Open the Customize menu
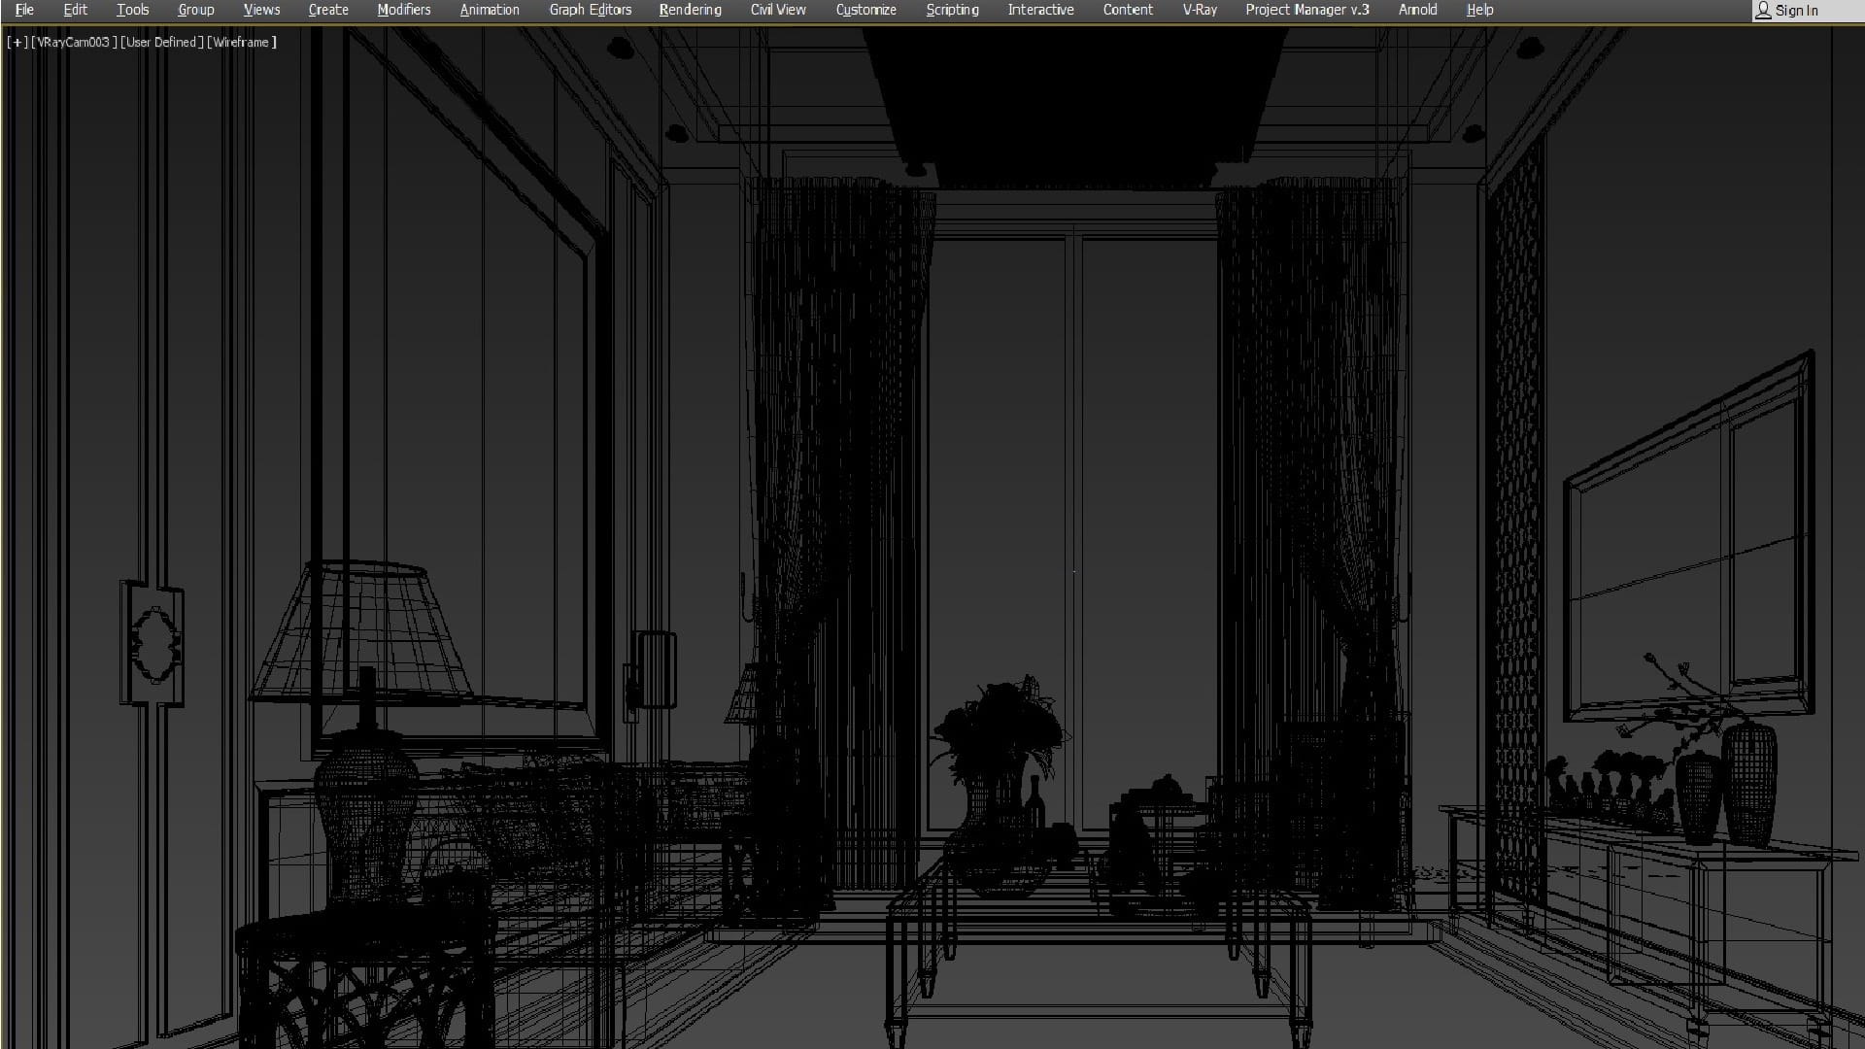The image size is (1865, 1049). (x=865, y=10)
